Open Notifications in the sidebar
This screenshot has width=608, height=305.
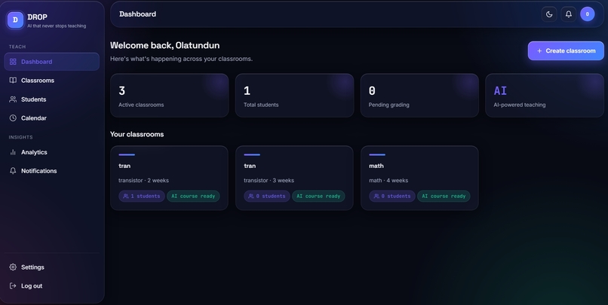click(51, 171)
